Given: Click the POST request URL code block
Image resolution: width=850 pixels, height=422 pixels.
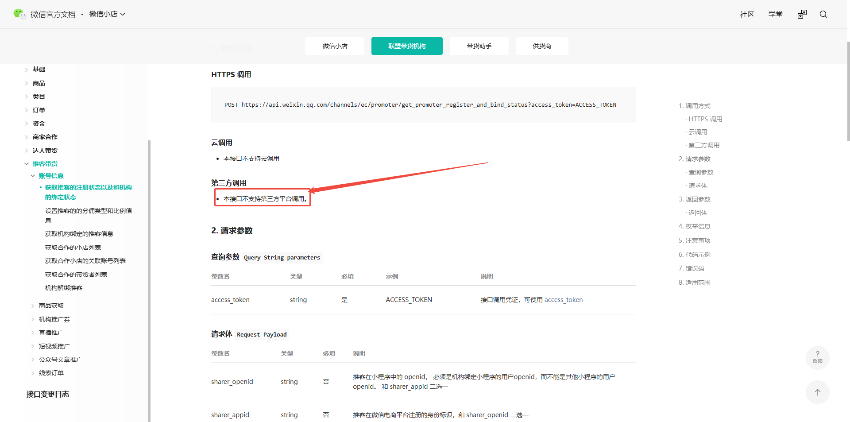Looking at the screenshot, I should coord(423,105).
